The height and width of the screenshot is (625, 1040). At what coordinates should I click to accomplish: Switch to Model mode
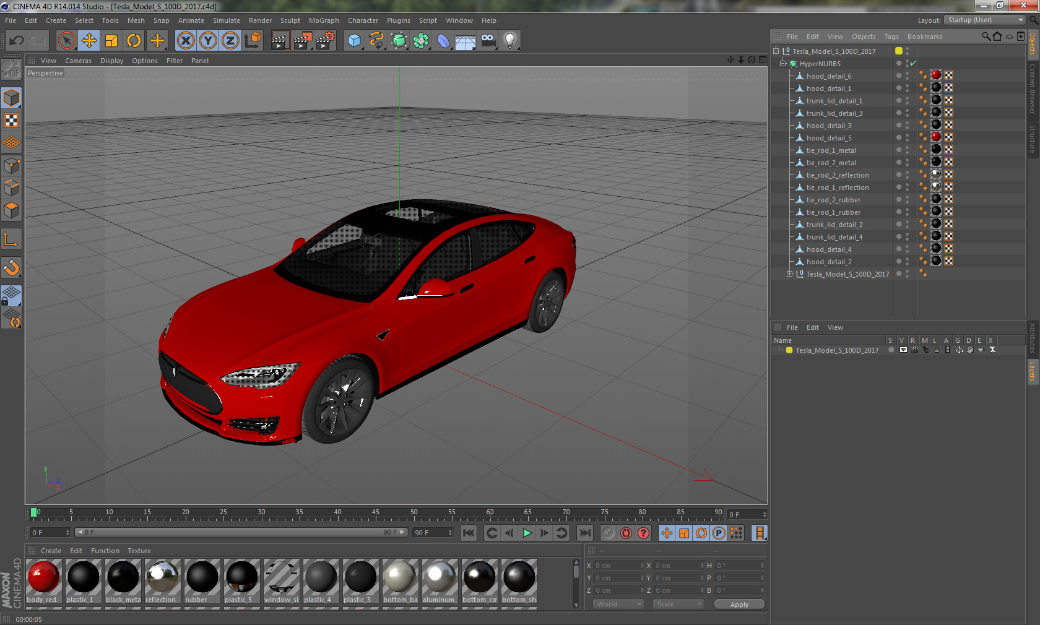(11, 98)
